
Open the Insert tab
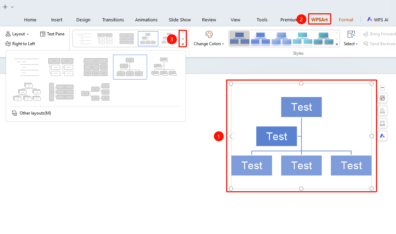57,20
